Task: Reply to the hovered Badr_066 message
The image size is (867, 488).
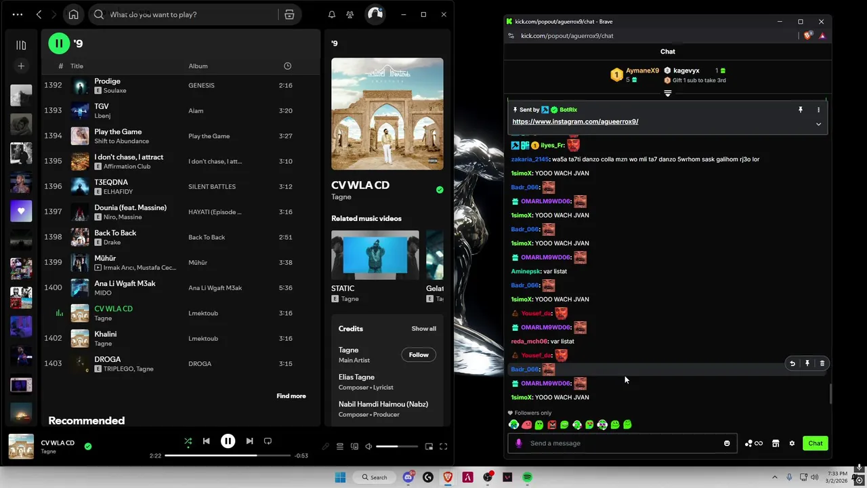Action: [x=792, y=363]
